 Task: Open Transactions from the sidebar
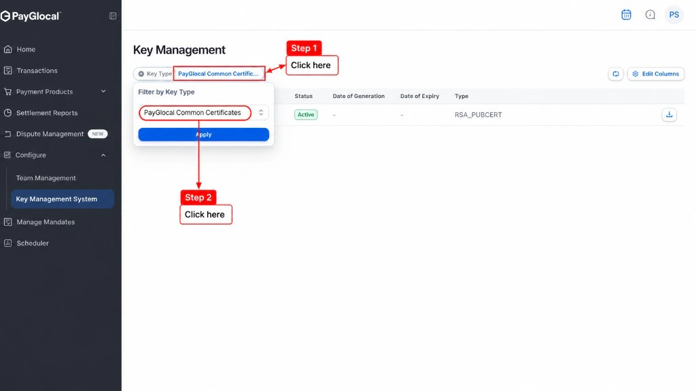[37, 71]
